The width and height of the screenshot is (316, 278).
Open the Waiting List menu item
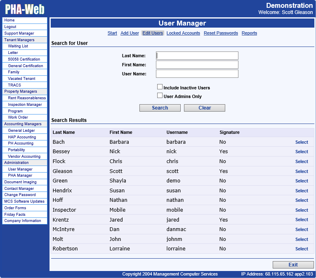click(25, 46)
